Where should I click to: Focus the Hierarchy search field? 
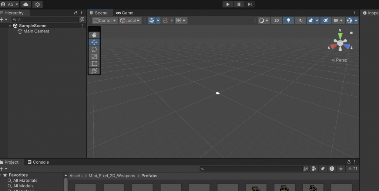click(46, 20)
